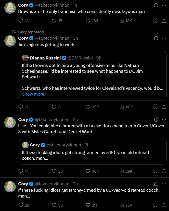The image size is (169, 211).
Task: Bookmark the 'Browns miss layups' tweet
Action: 155,21
